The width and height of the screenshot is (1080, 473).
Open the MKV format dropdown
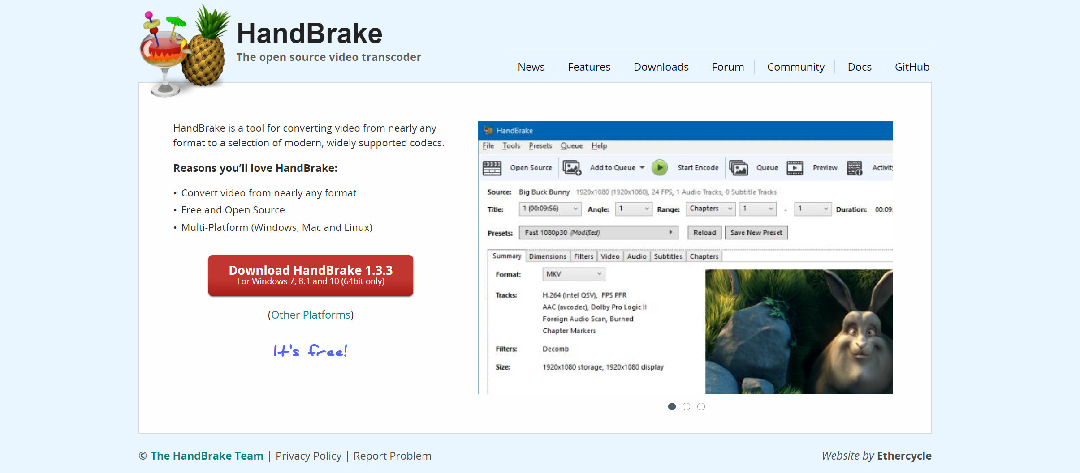click(574, 274)
